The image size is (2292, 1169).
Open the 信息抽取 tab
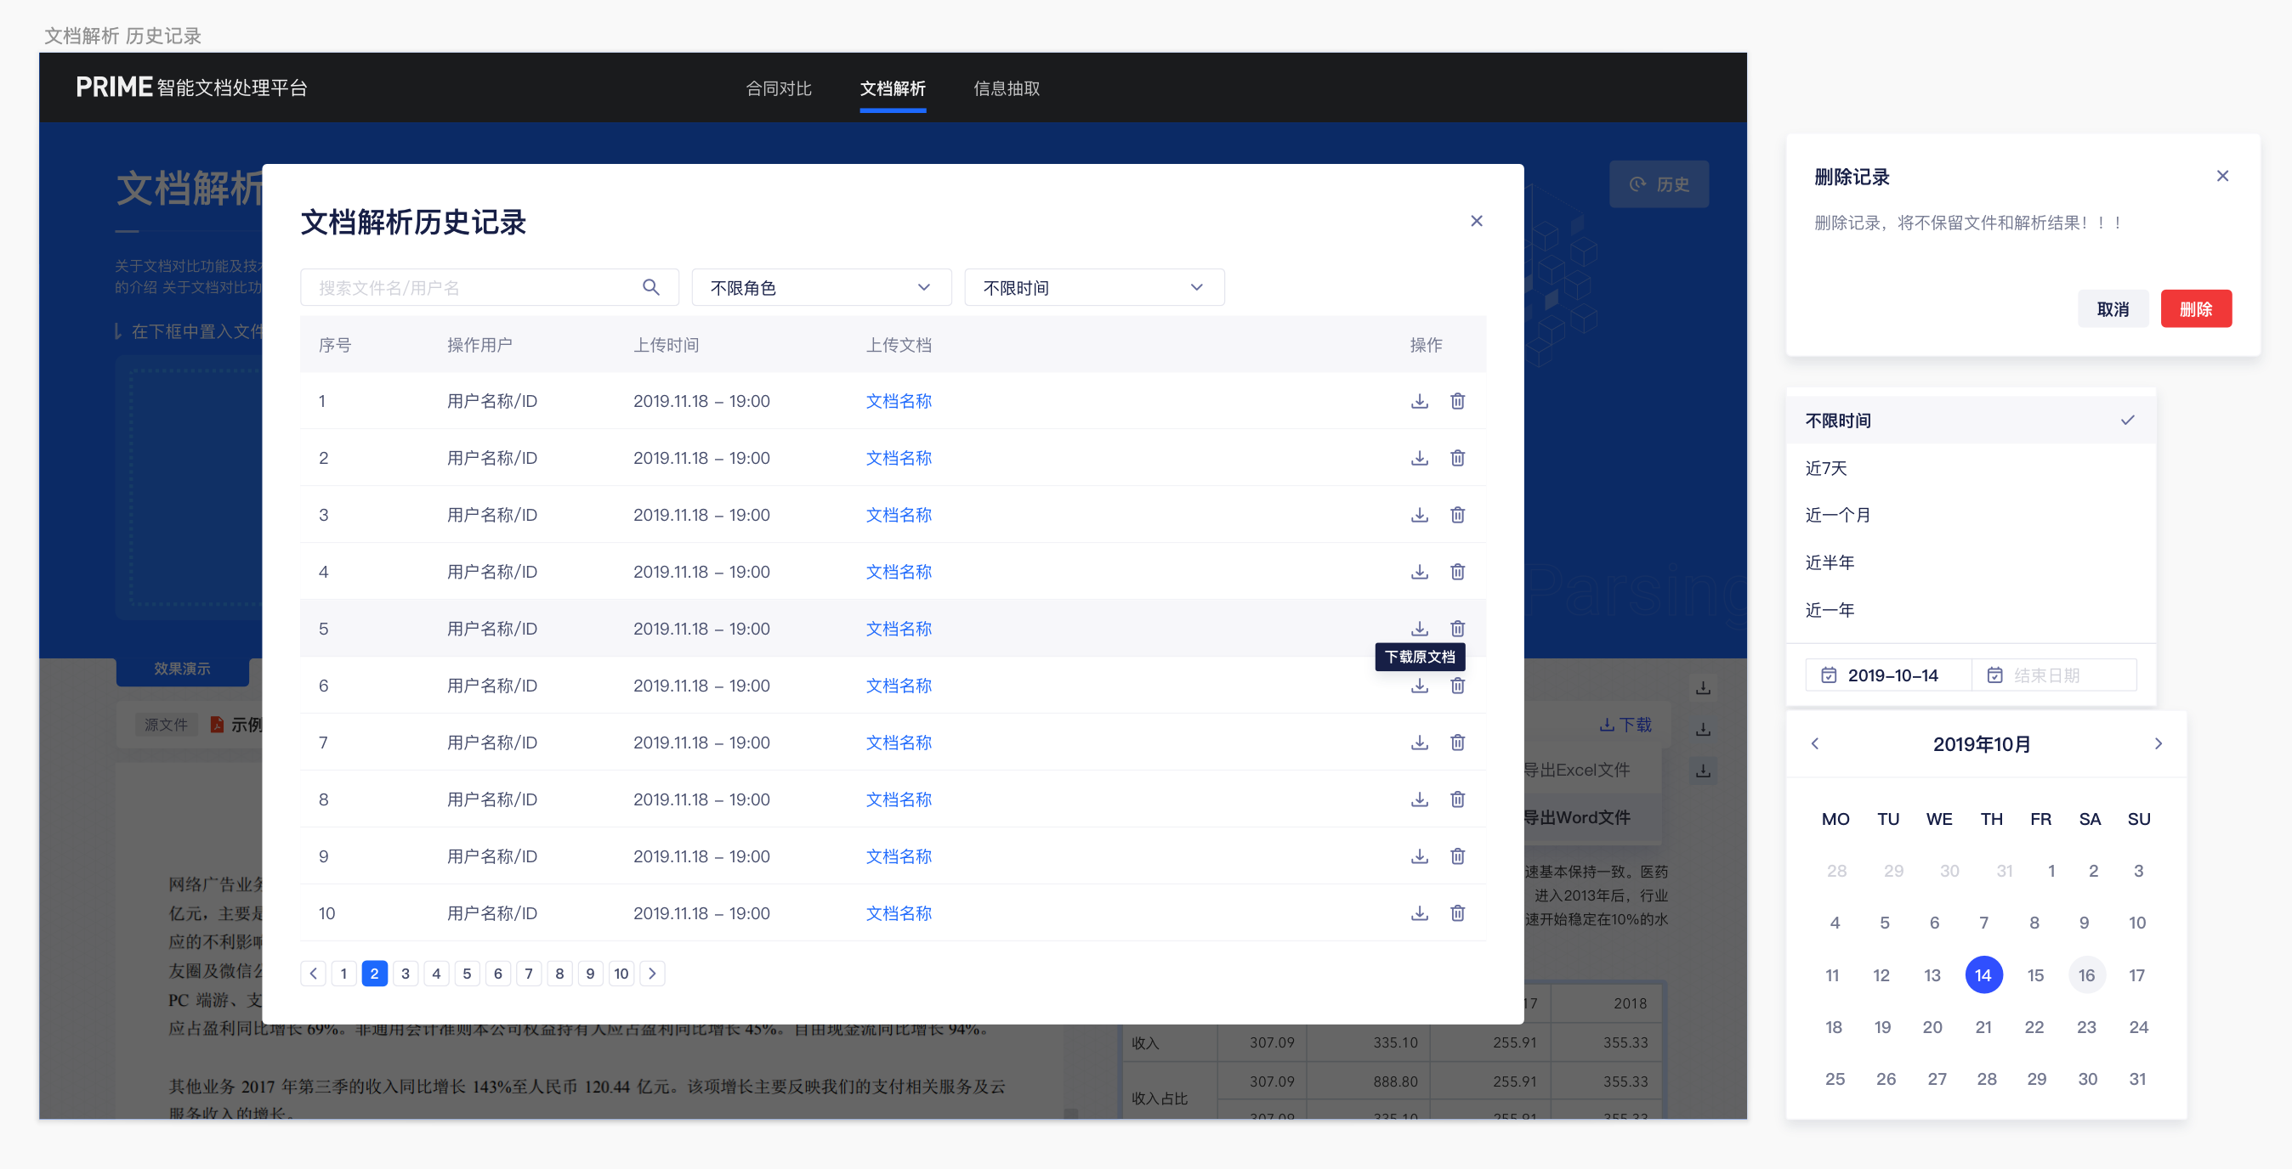click(x=1007, y=88)
